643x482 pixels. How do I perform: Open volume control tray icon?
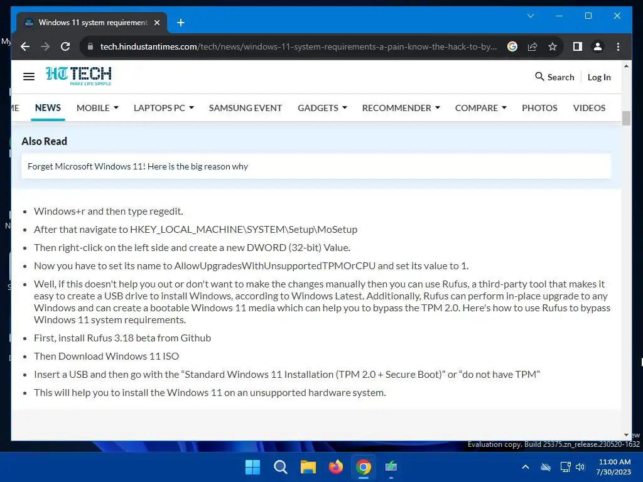[580, 467]
